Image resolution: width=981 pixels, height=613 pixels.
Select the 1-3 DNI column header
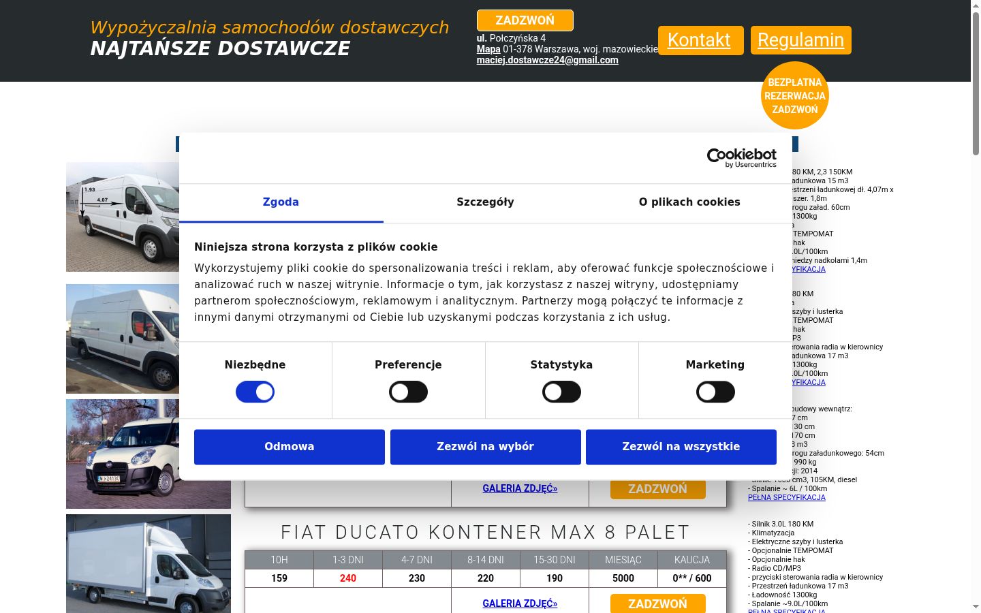click(348, 560)
